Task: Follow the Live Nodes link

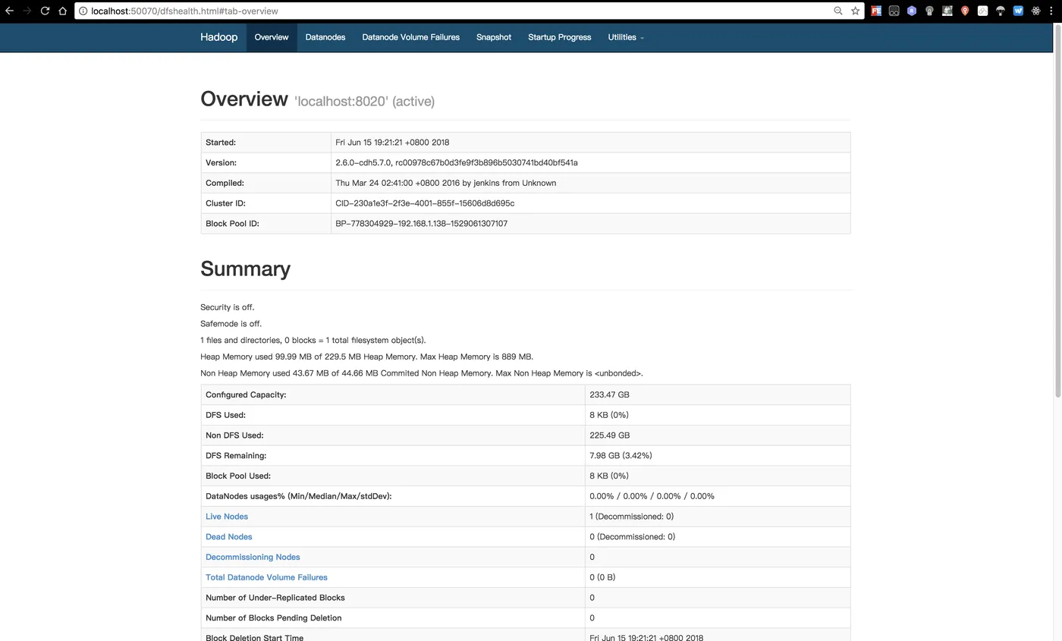Action: [227, 517]
